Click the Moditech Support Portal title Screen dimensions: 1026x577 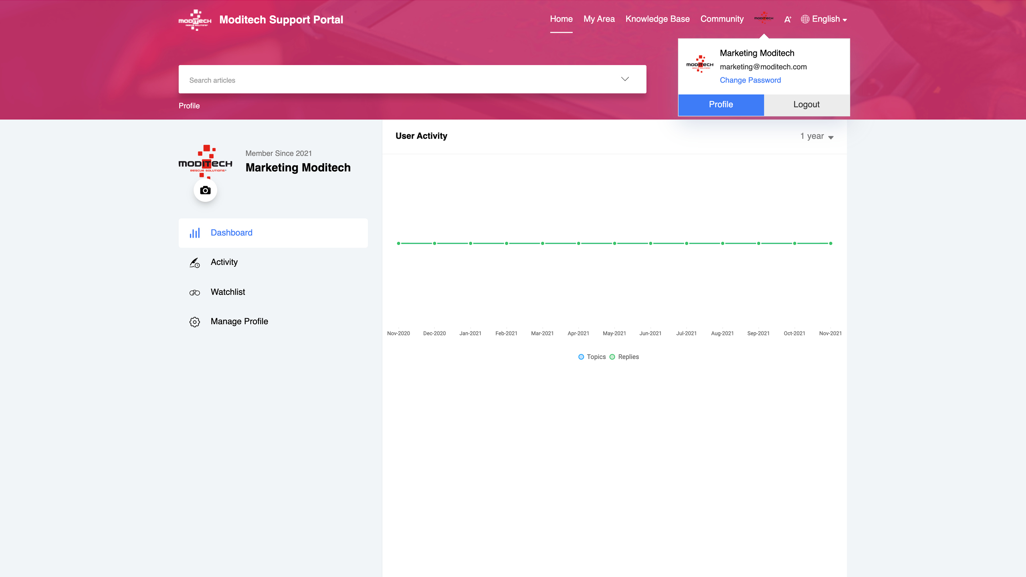pyautogui.click(x=281, y=20)
